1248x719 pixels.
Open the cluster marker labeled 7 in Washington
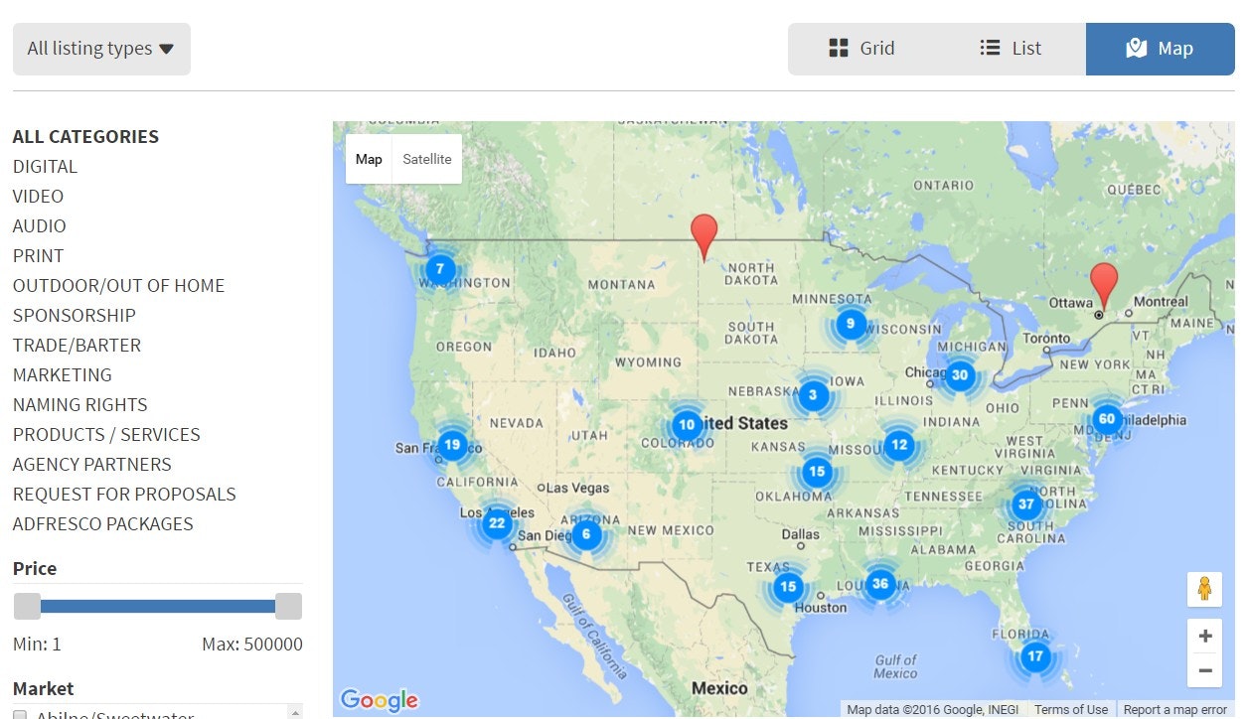[440, 269]
